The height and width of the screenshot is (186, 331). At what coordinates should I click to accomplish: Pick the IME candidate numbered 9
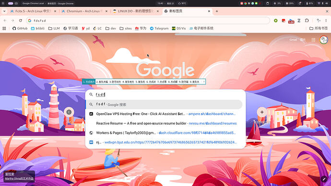[183, 82]
